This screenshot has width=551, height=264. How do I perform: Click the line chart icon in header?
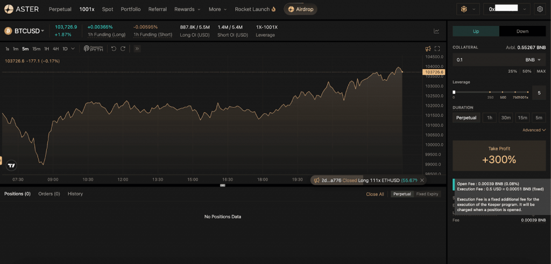click(x=436, y=31)
